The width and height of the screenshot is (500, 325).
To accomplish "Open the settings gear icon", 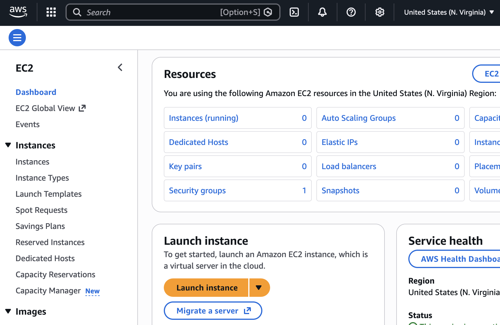I will pyautogui.click(x=380, y=12).
